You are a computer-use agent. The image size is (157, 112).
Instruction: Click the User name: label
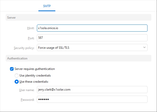click(27, 90)
